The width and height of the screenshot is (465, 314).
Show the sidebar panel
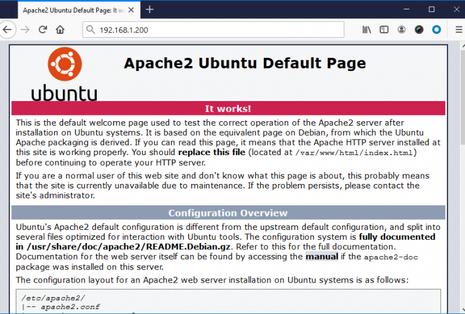point(385,30)
